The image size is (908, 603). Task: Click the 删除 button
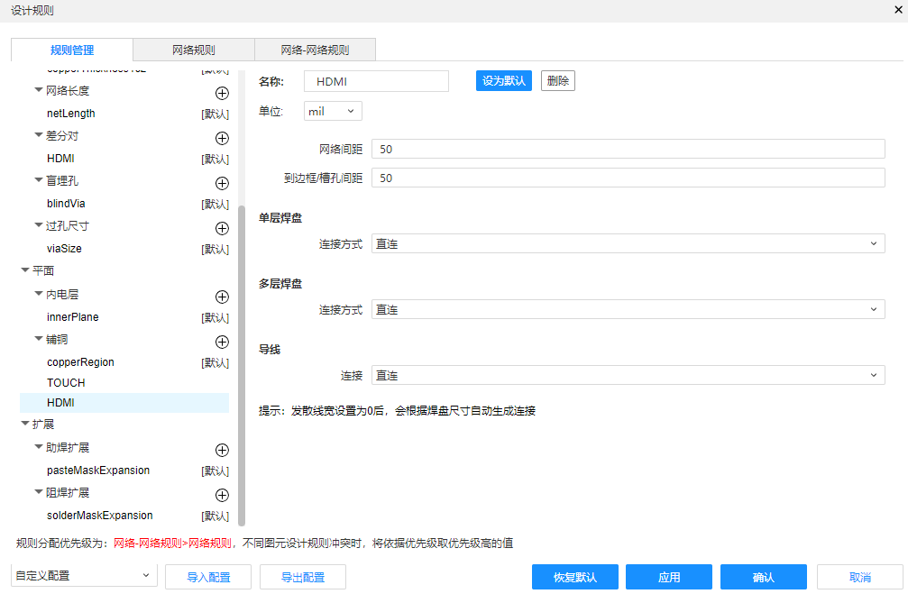(558, 81)
